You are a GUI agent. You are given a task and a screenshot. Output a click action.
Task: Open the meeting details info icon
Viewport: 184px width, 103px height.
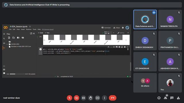pos(159,98)
